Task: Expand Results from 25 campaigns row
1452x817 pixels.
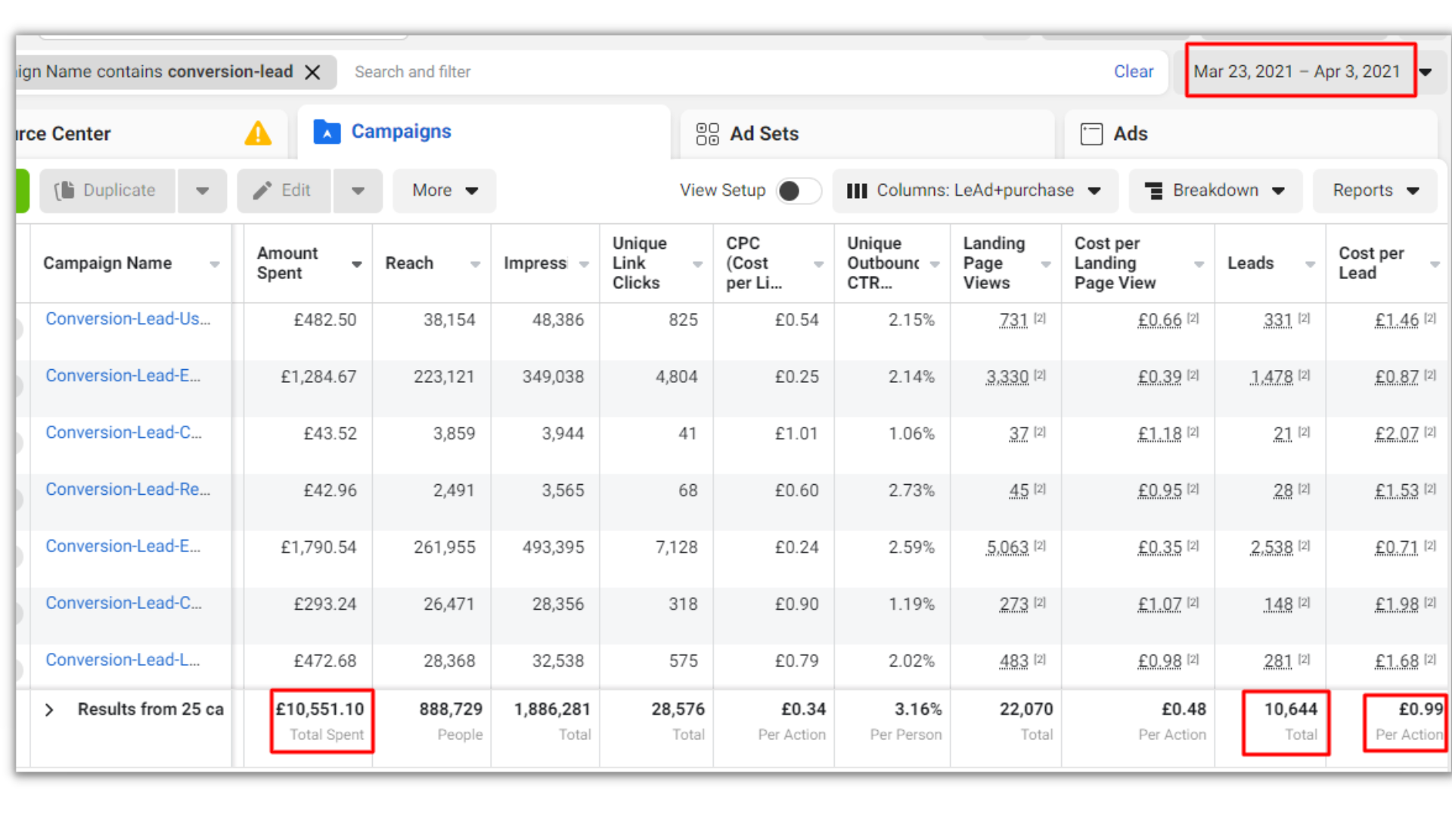Action: pos(49,710)
